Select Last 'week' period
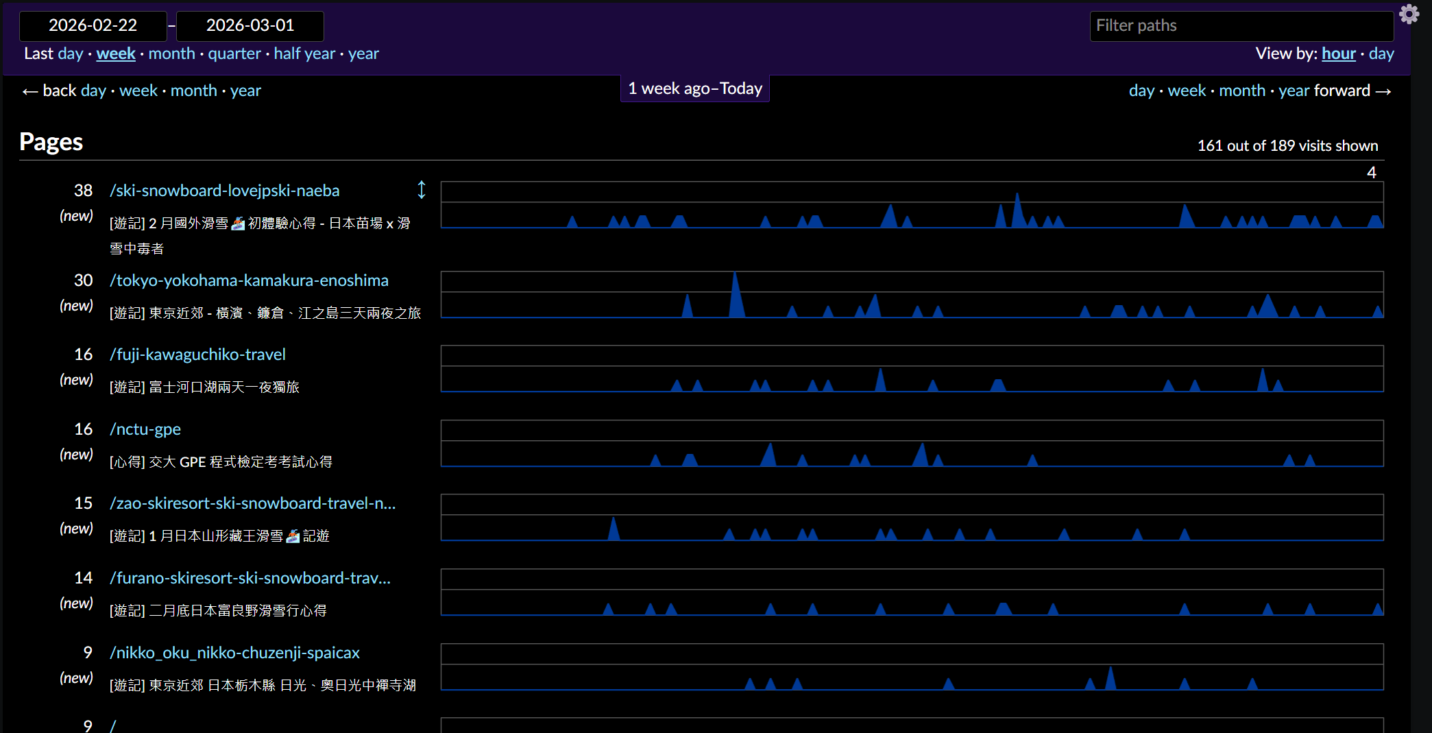The width and height of the screenshot is (1432, 733). click(116, 53)
